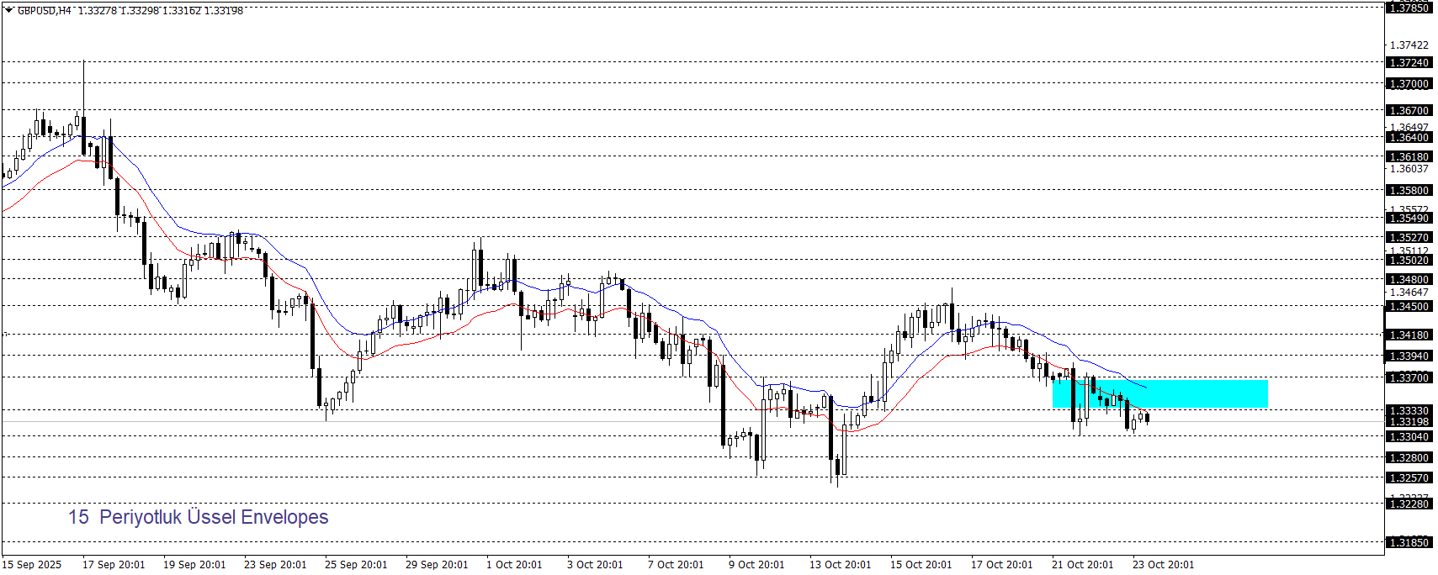Click the current price 1.33198 label
Viewport: 1438px width, 575px height.
tap(1408, 422)
